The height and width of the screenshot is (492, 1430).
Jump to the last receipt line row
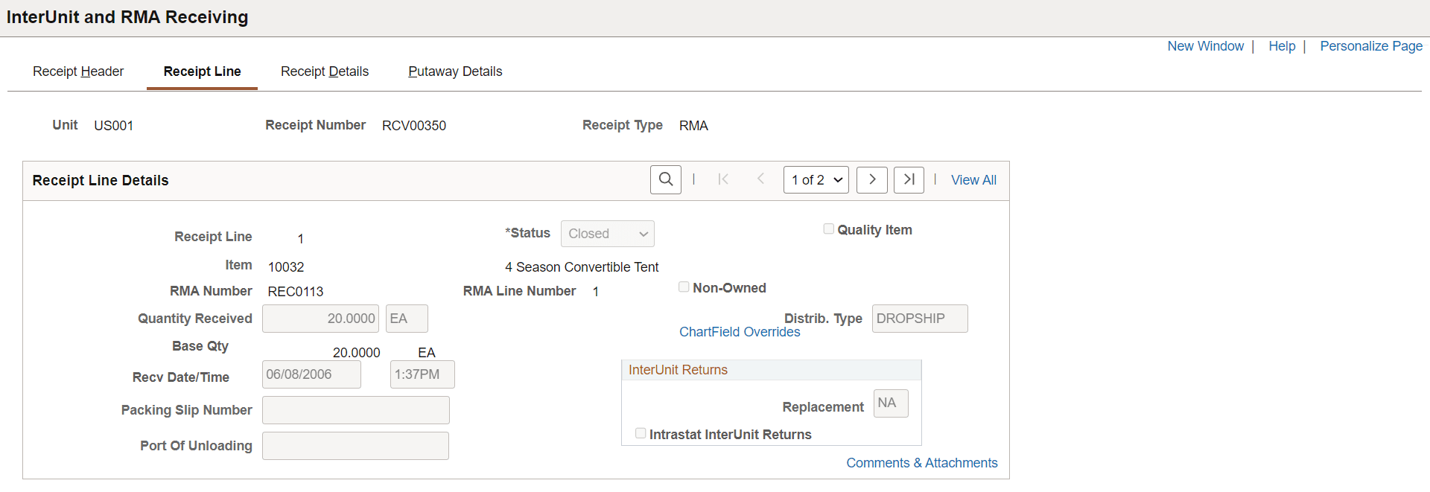909,179
